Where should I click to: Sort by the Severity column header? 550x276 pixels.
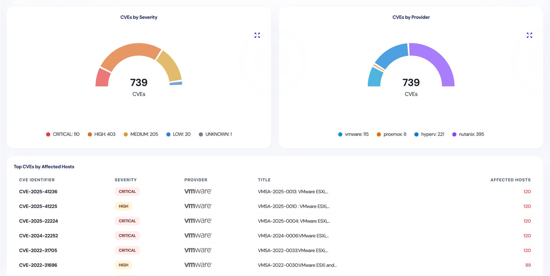pyautogui.click(x=125, y=180)
